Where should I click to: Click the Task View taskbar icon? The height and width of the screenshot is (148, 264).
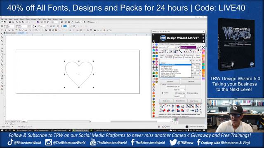pyautogui.click(x=10, y=130)
